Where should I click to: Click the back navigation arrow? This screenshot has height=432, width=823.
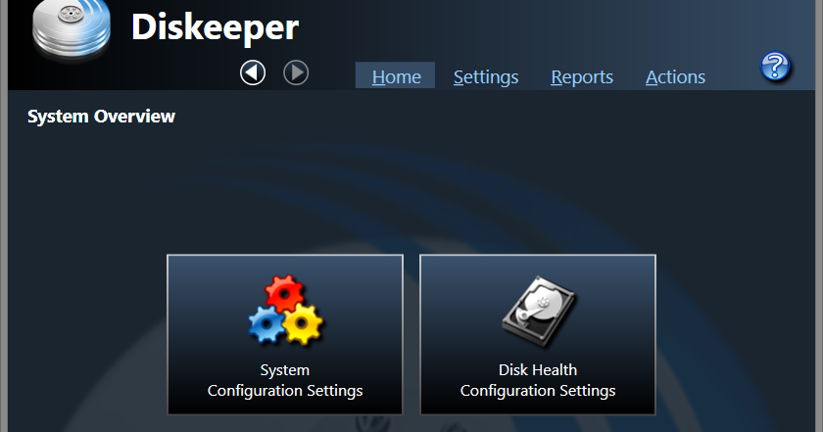tap(253, 72)
